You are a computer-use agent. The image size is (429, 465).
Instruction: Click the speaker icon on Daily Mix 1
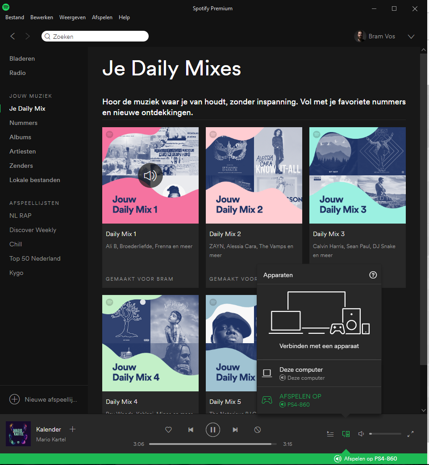click(x=150, y=175)
